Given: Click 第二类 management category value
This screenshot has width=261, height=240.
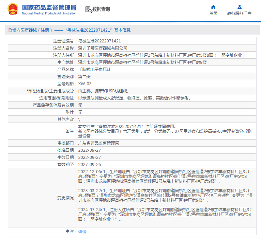Looking at the screenshot, I should click(84, 77).
